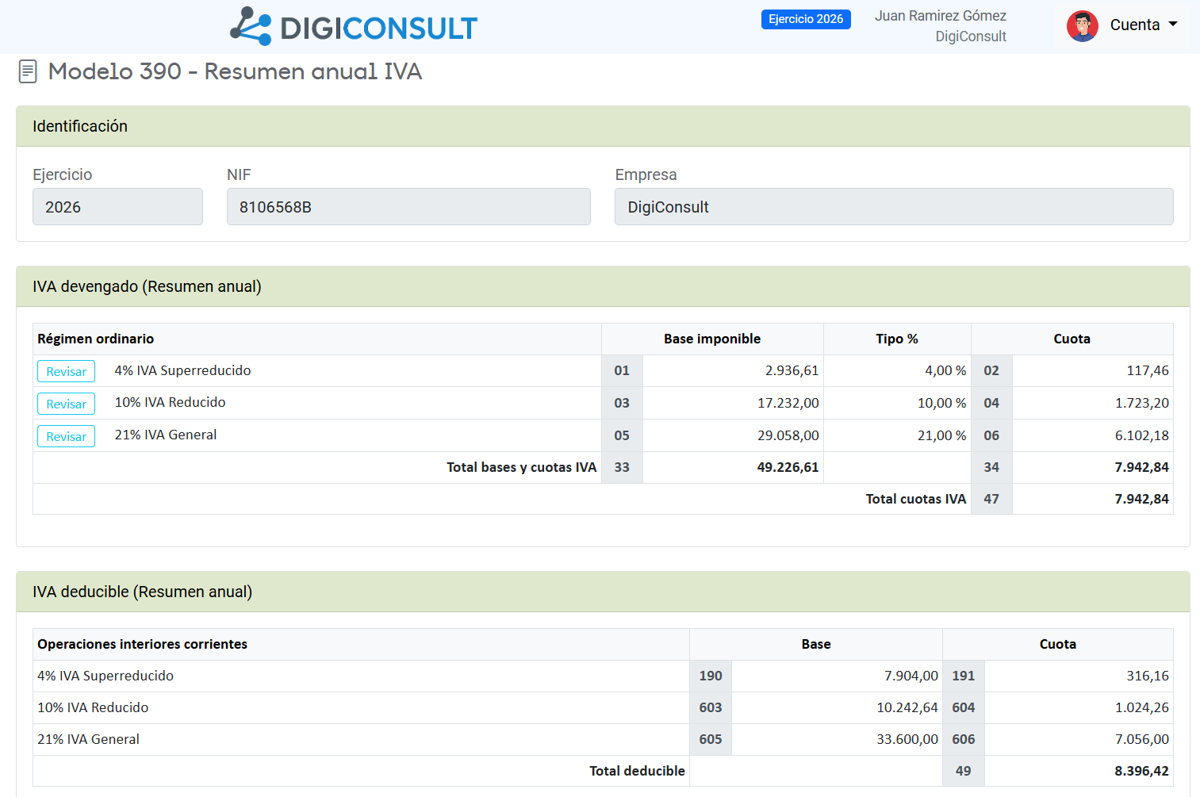Click the Identificación section header
This screenshot has width=1200, height=797.
[603, 126]
